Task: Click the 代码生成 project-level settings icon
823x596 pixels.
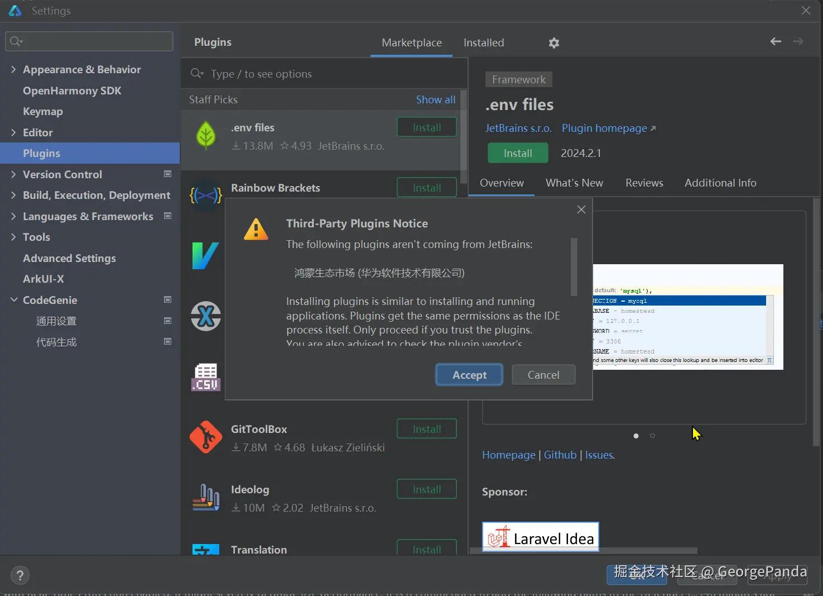Action: (x=167, y=342)
